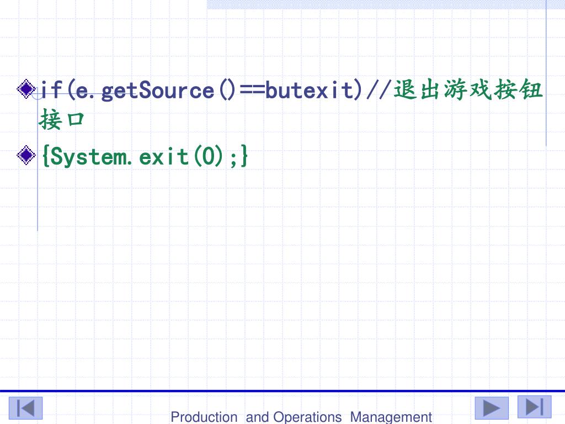This screenshot has height=424, width=565.
Task: Go to the next slide using the play arrow button
Action: coord(492,408)
